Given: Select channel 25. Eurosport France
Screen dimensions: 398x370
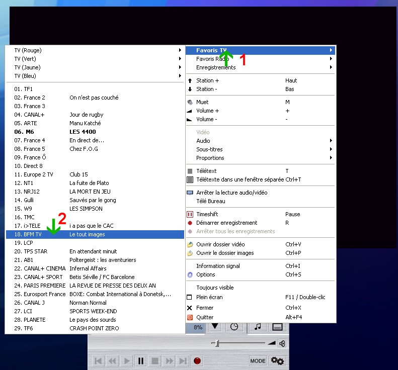Looking at the screenshot, I should 95,294.
